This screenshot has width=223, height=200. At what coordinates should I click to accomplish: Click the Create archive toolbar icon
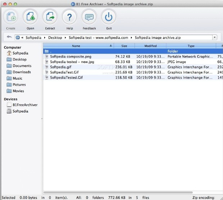(x=11, y=17)
